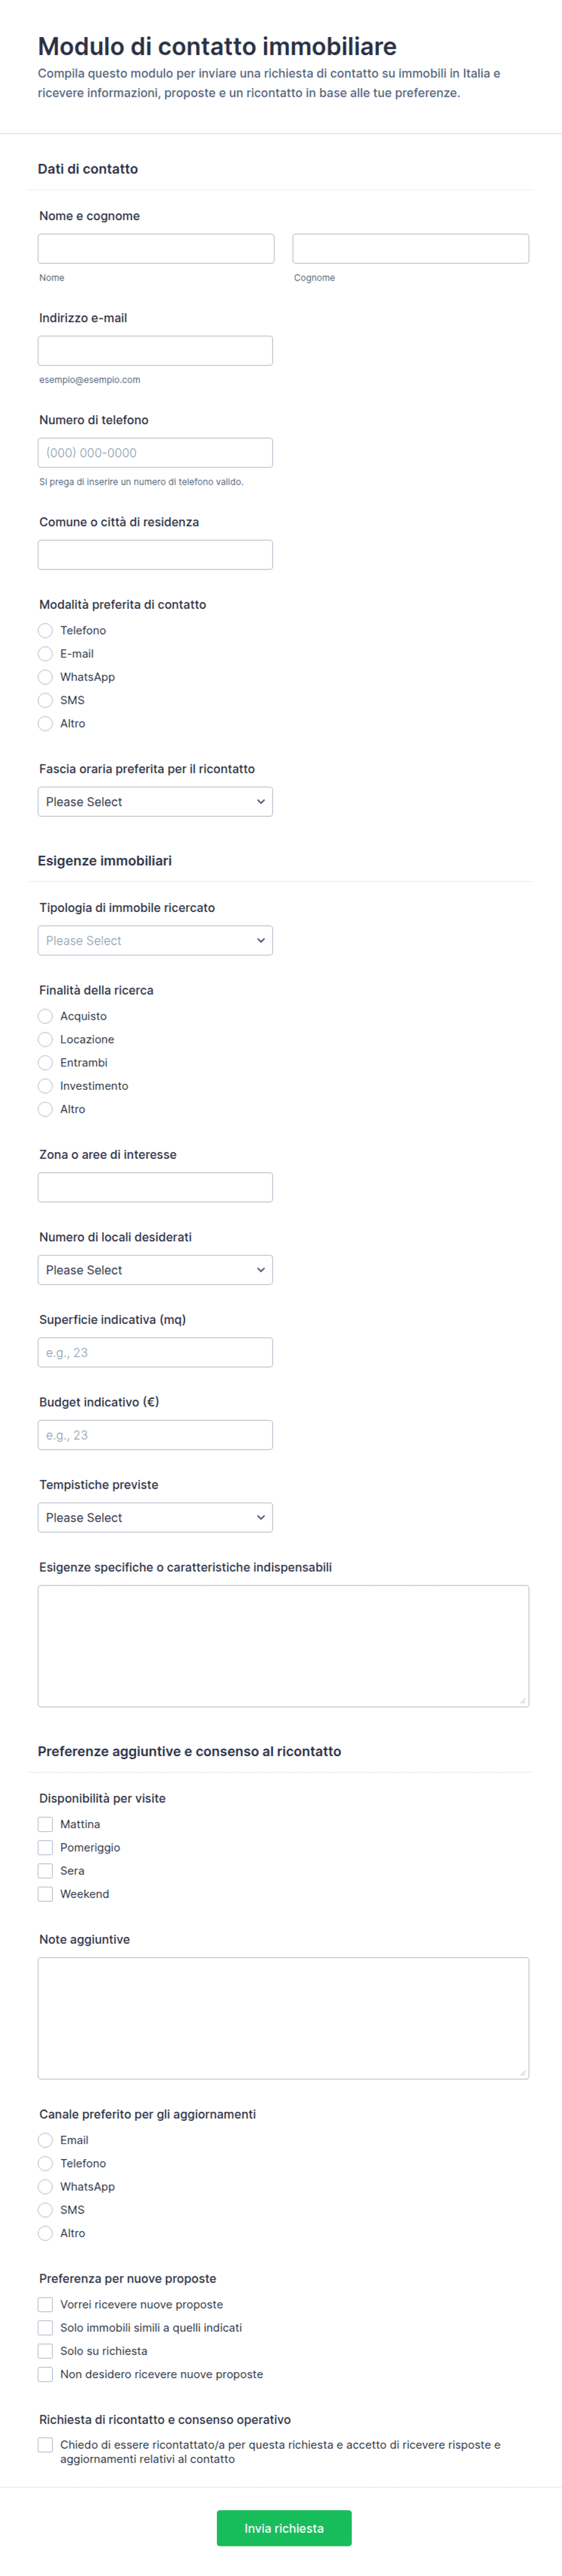Click the Invia richiesta button

point(283,2528)
